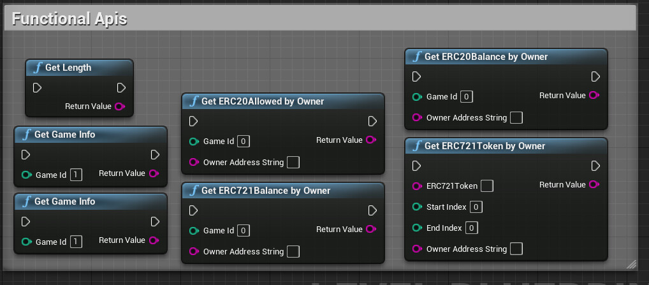Image resolution: width=649 pixels, height=285 pixels.
Task: Click the function icon on Get Length
Action: tap(38, 68)
